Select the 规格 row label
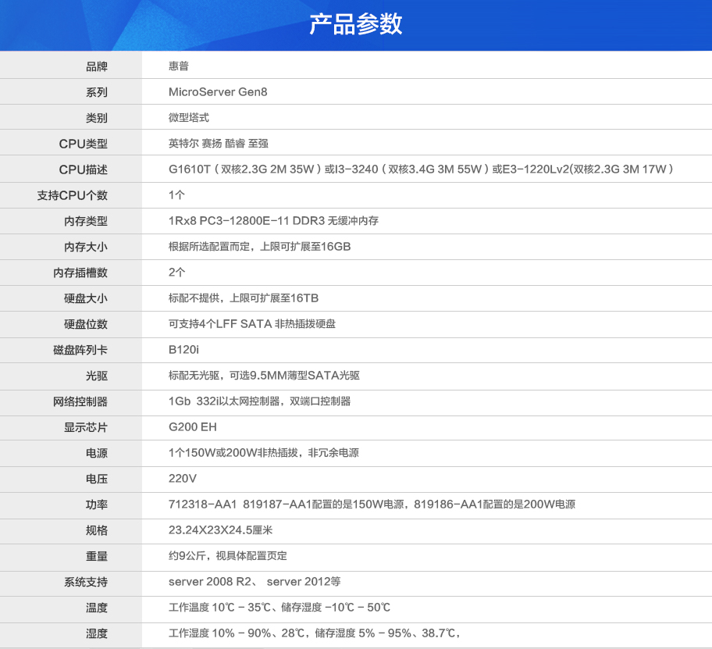 [96, 530]
